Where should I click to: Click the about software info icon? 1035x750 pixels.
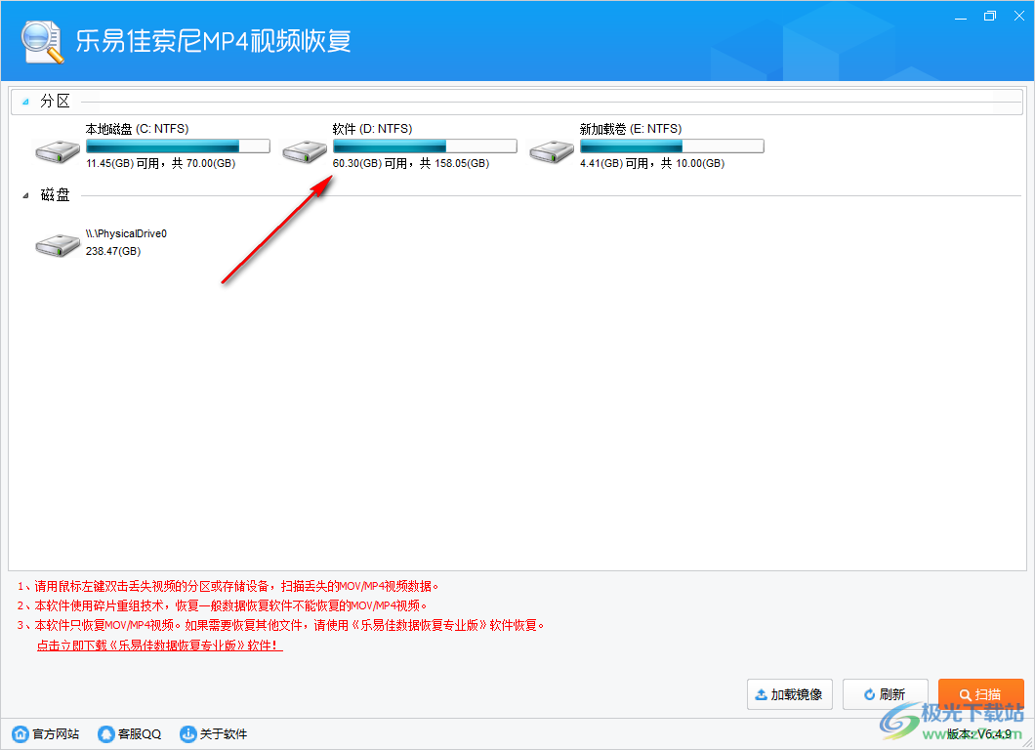(x=188, y=733)
